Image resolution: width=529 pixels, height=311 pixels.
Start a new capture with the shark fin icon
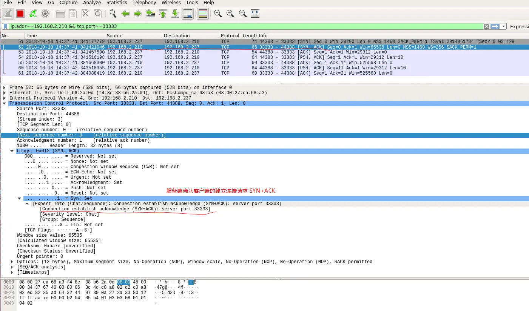click(x=8, y=14)
